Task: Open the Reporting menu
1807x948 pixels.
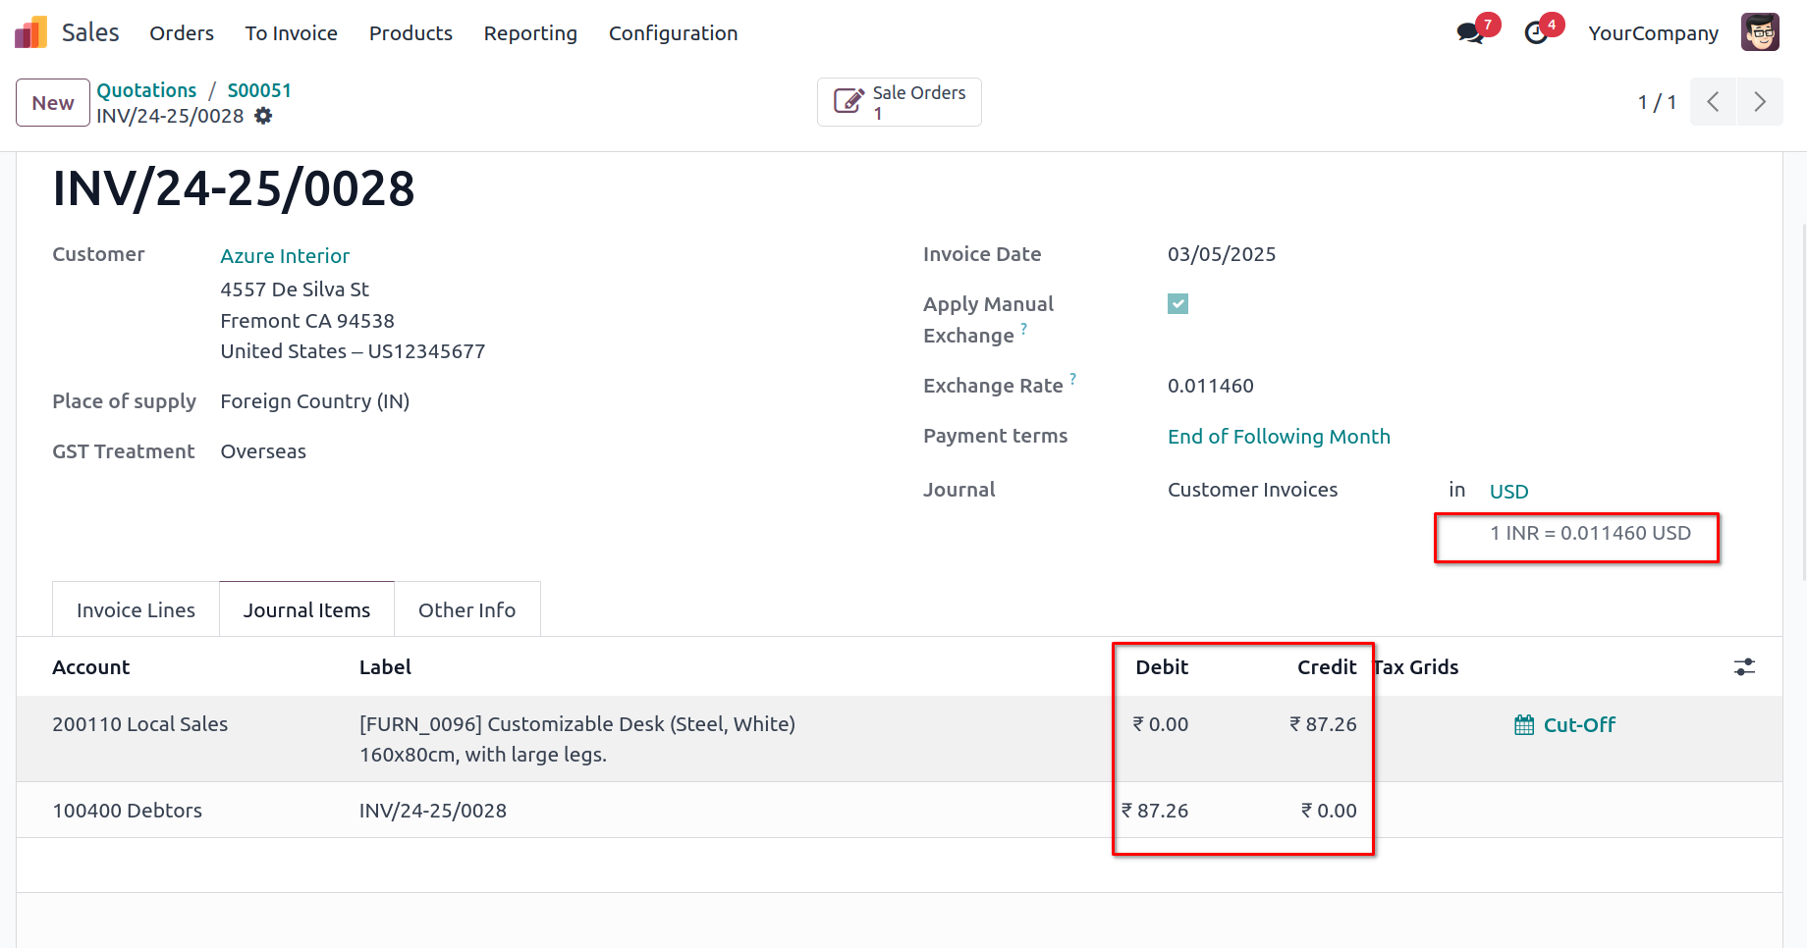Action: point(530,33)
